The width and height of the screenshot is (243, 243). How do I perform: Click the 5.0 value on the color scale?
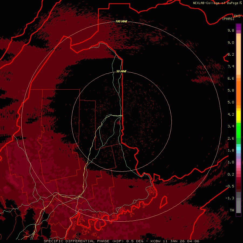pos(231,102)
